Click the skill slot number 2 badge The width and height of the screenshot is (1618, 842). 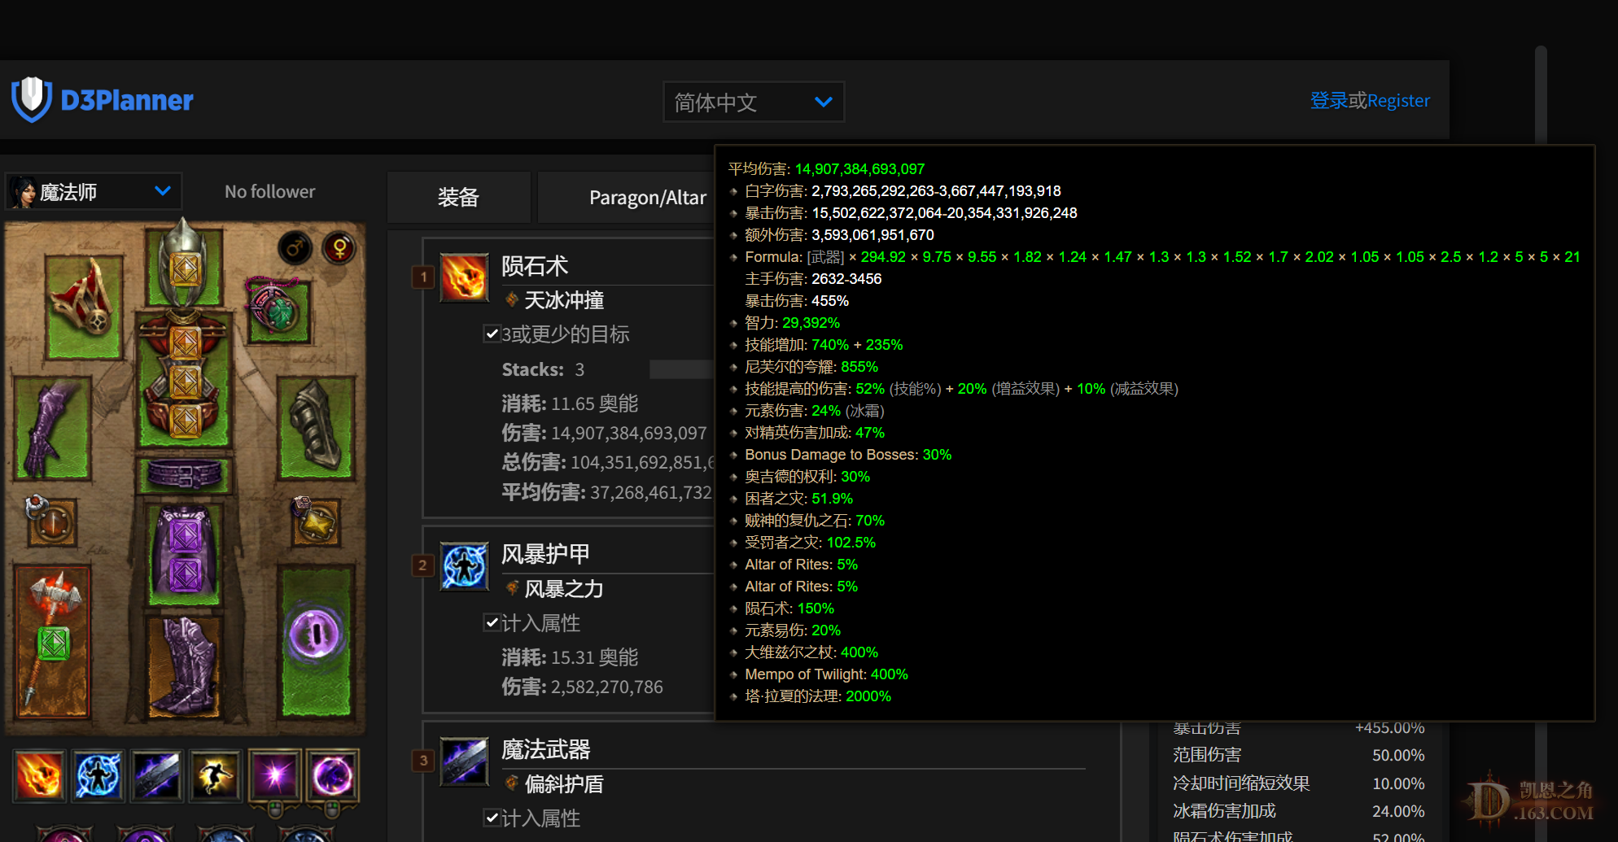(x=423, y=565)
